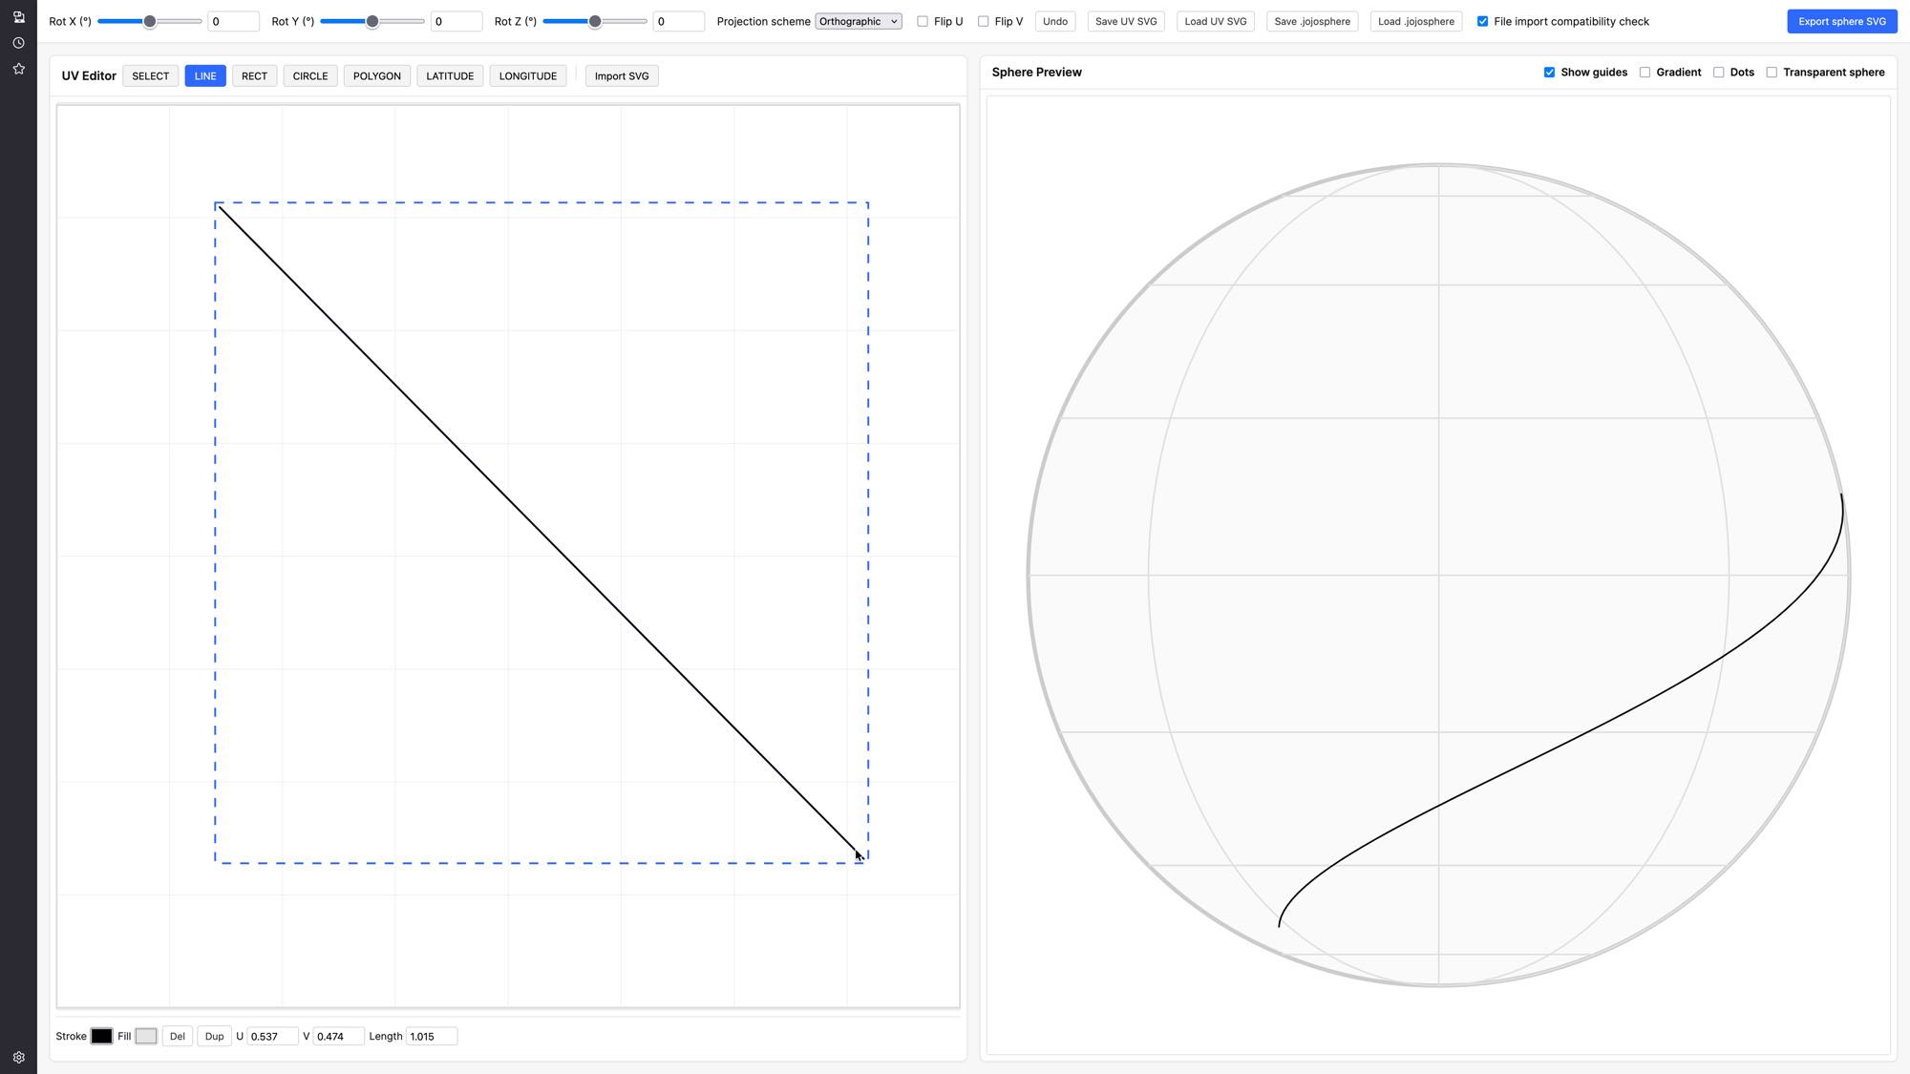
Task: Focus the Rot Z value field
Action: click(679, 21)
